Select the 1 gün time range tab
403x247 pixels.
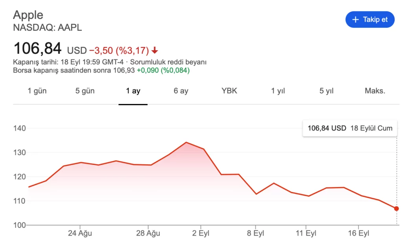37,91
